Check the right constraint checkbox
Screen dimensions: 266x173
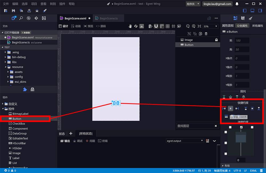[252, 127]
